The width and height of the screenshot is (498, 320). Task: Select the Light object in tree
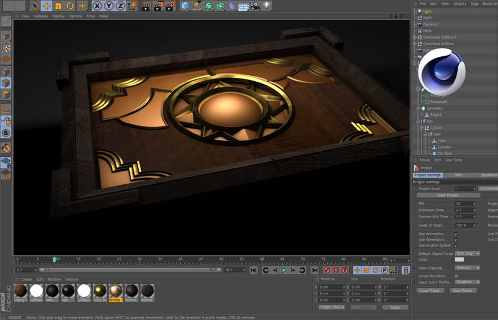point(427,11)
